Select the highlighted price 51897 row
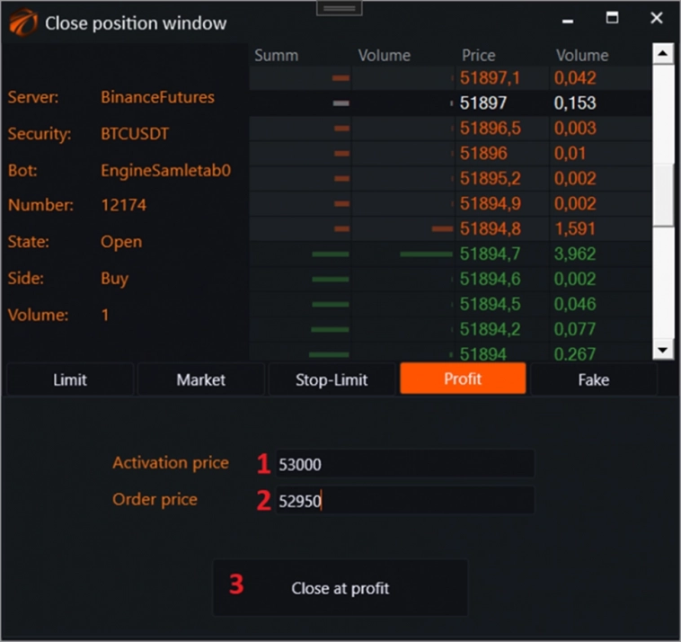This screenshot has height=642, width=681. (x=450, y=103)
